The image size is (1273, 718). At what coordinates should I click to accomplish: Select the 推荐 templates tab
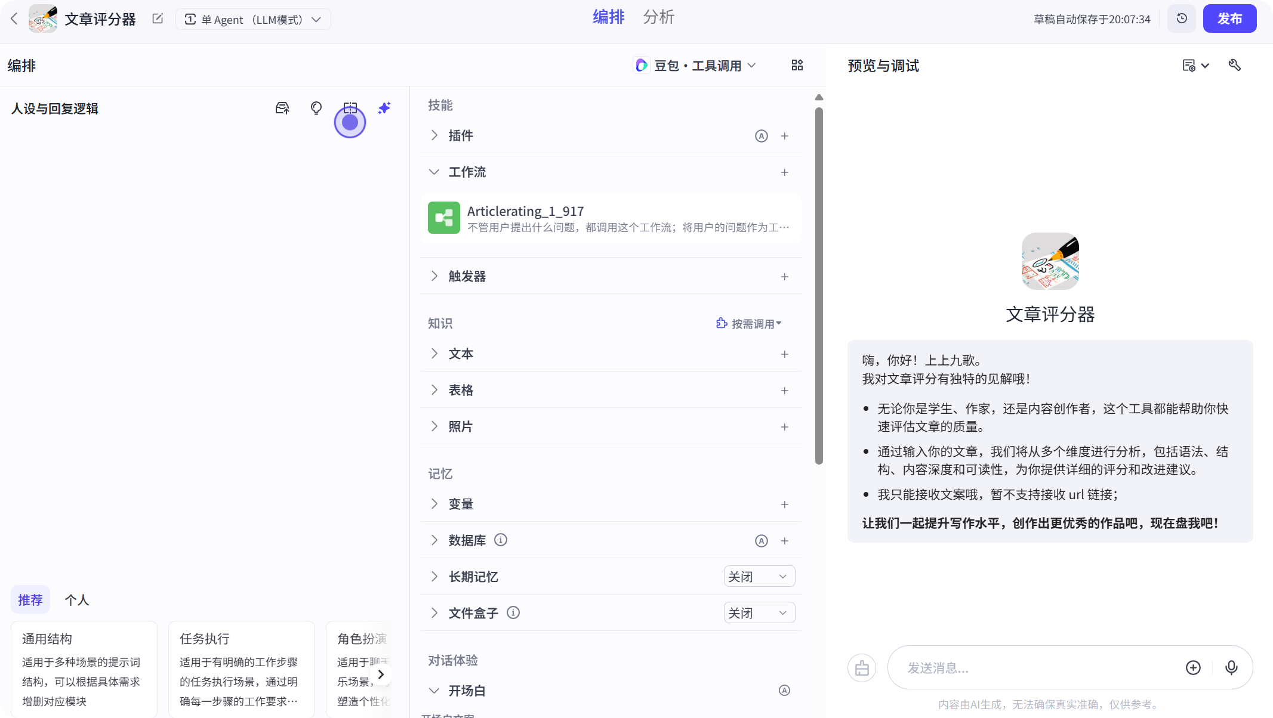(30, 600)
